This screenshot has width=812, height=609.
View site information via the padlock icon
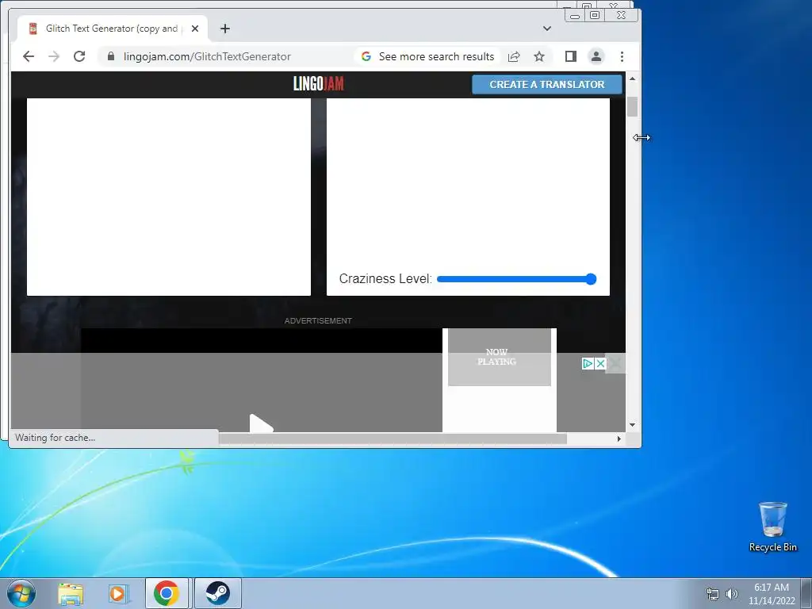[x=111, y=56]
